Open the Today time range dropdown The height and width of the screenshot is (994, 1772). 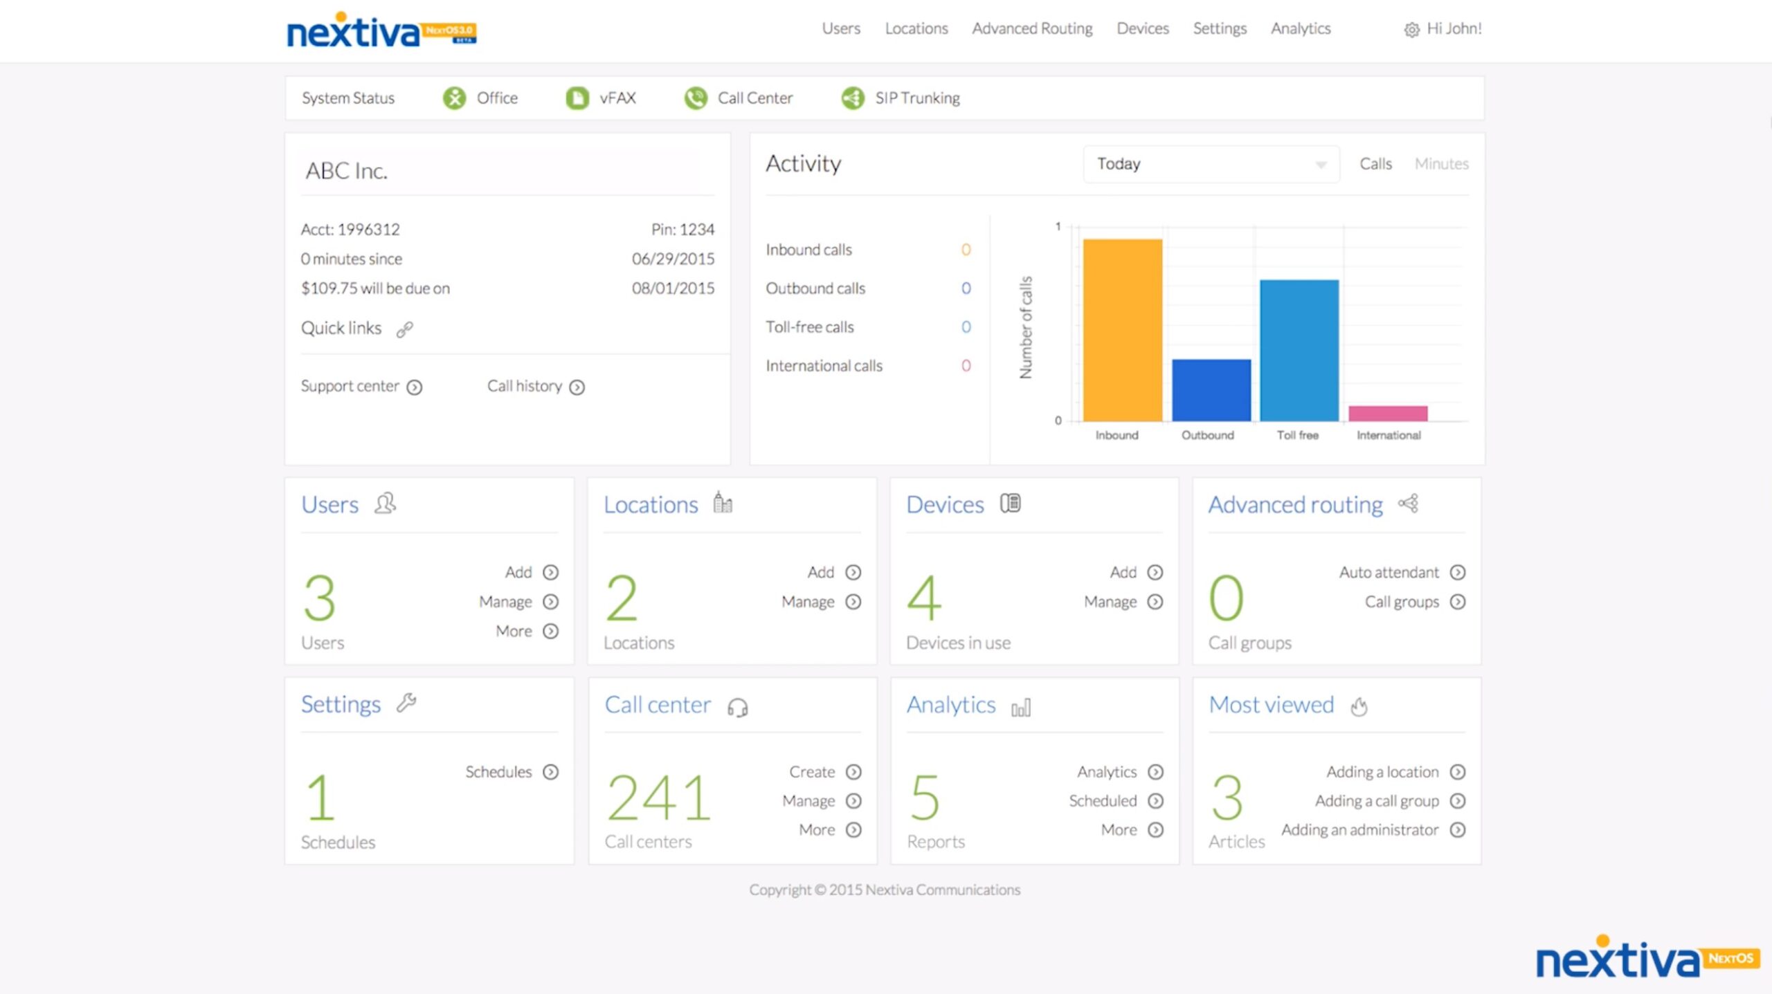pyautogui.click(x=1211, y=164)
